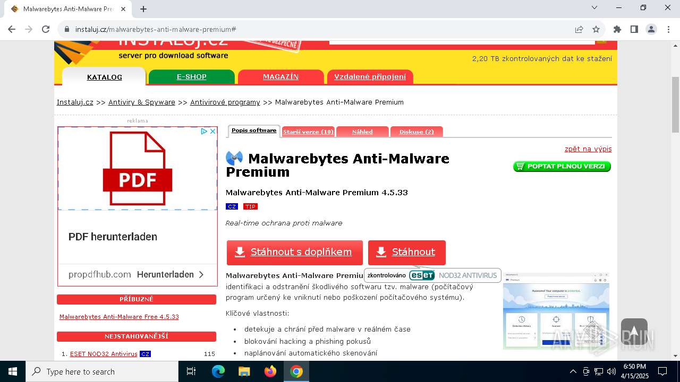Open Antiviry & Spyware breadcrumb

pos(142,102)
